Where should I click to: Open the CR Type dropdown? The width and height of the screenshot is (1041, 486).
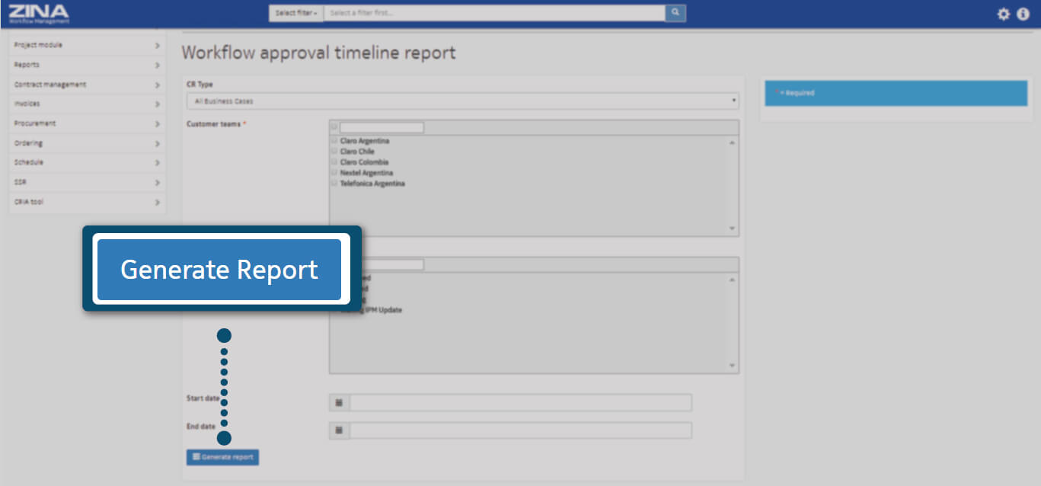tap(462, 101)
